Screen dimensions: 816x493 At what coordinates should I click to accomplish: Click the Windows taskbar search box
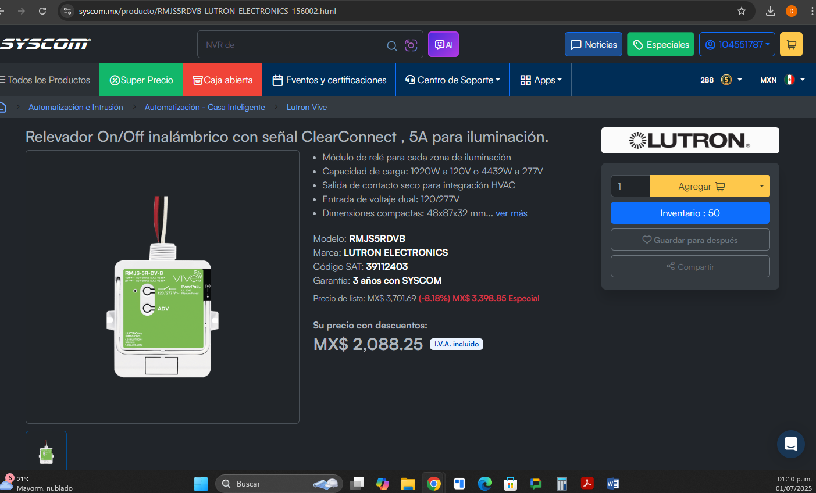point(279,484)
